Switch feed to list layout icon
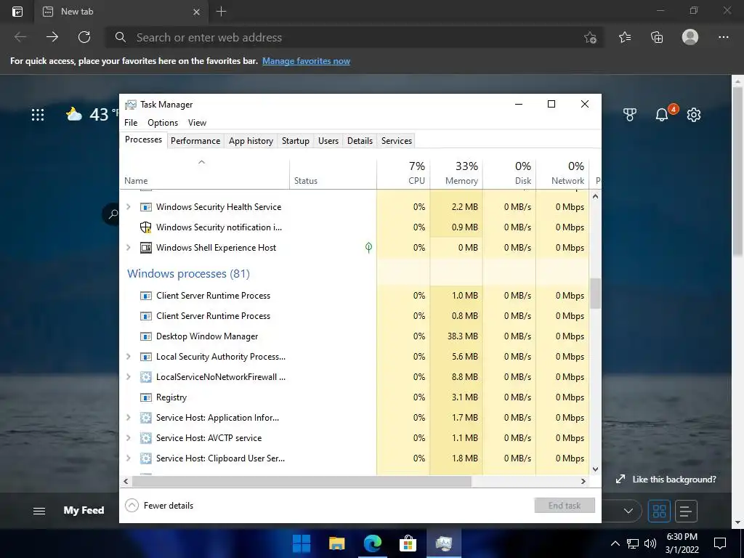The image size is (744, 558). point(686,511)
